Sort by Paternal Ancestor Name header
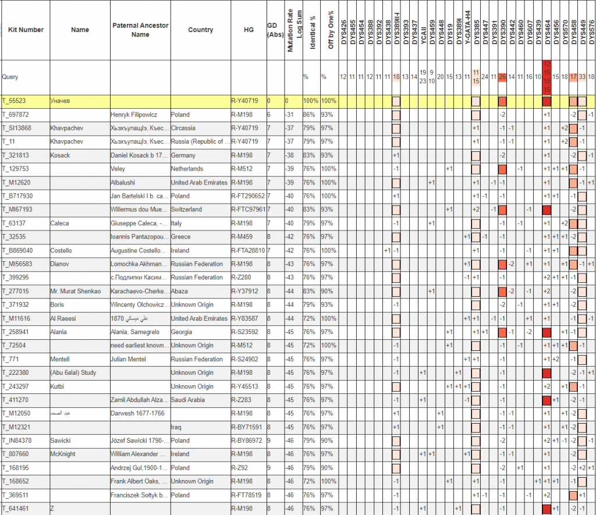This screenshot has width=596, height=515. pos(140,30)
